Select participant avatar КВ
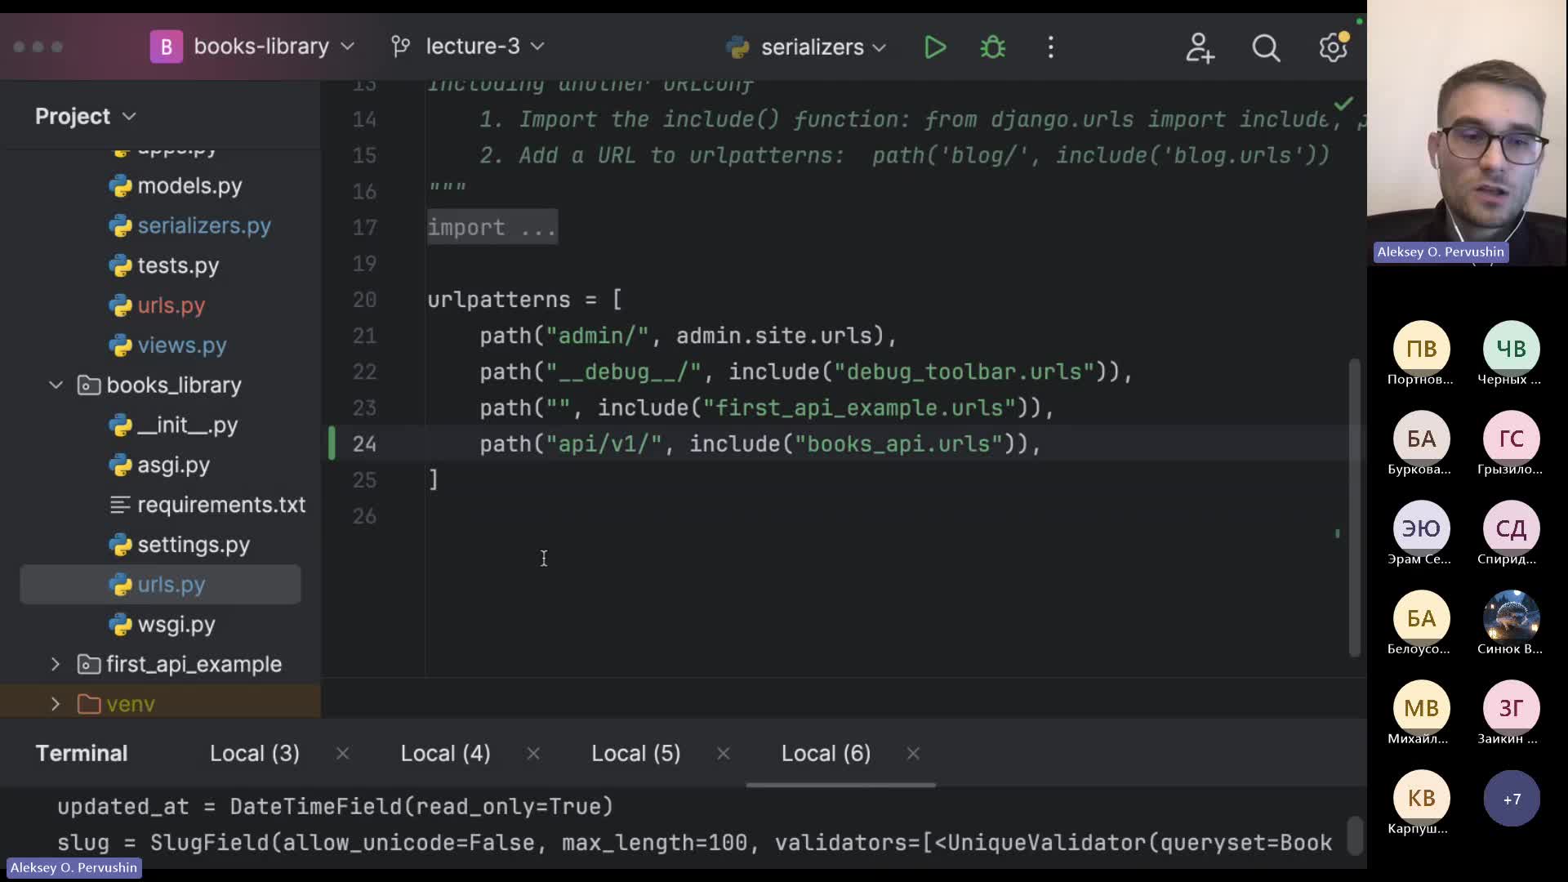Screen dimensions: 1568x882 (x=1421, y=798)
